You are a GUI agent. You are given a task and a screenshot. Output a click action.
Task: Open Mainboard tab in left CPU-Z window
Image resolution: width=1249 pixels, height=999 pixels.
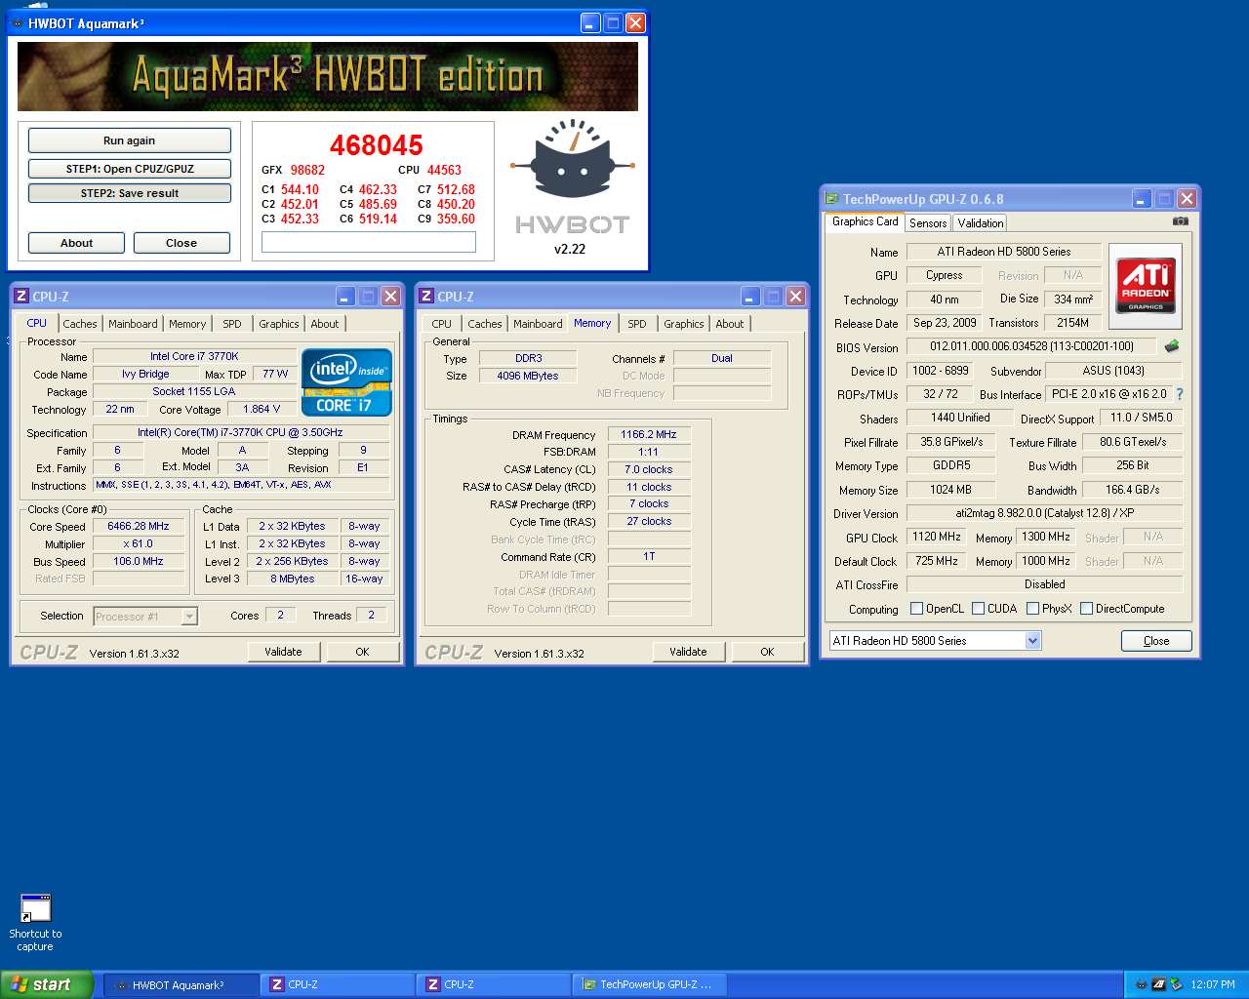click(133, 324)
